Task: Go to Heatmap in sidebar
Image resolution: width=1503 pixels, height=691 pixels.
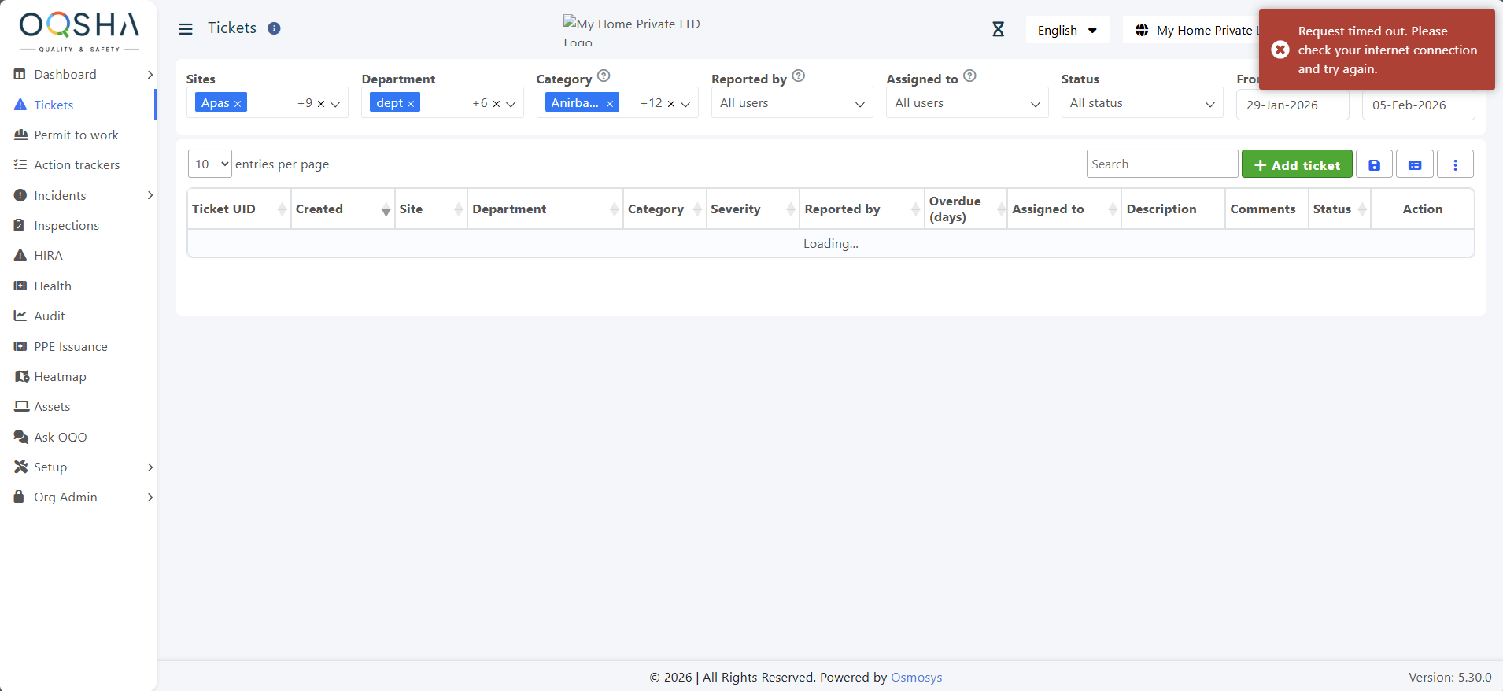Action: [x=60, y=376]
